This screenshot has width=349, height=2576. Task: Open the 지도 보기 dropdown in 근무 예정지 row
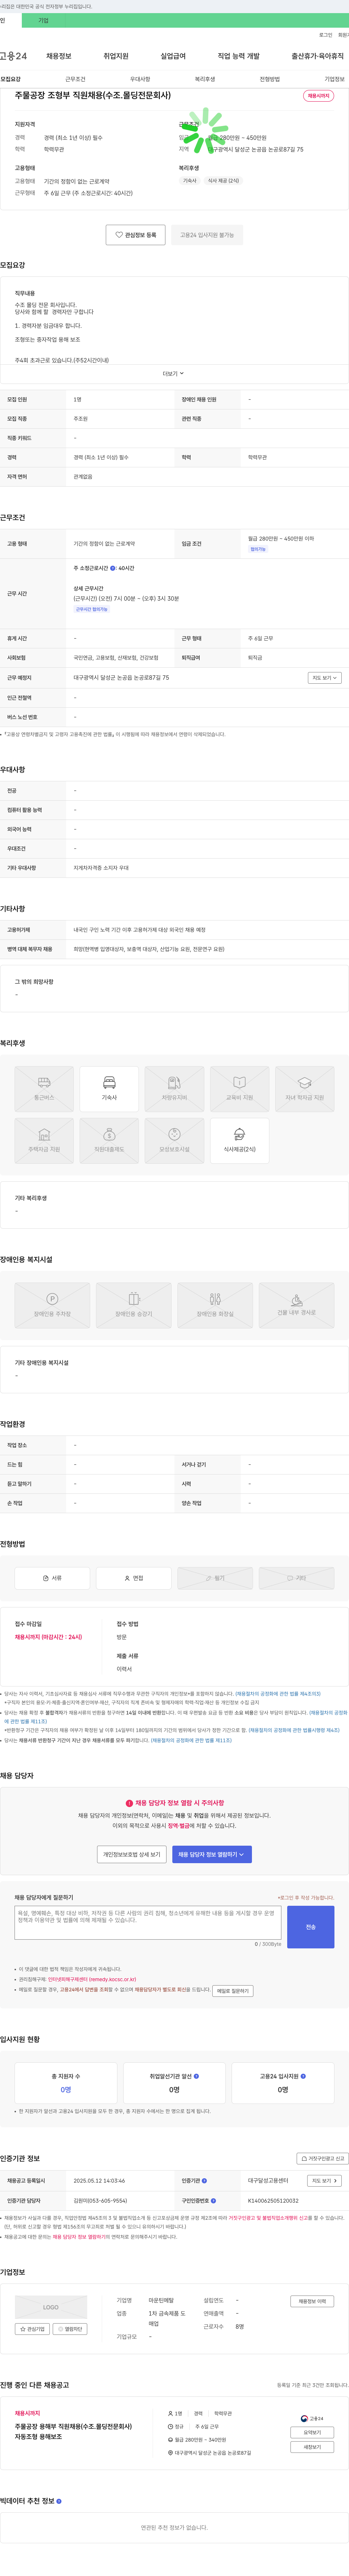[324, 677]
